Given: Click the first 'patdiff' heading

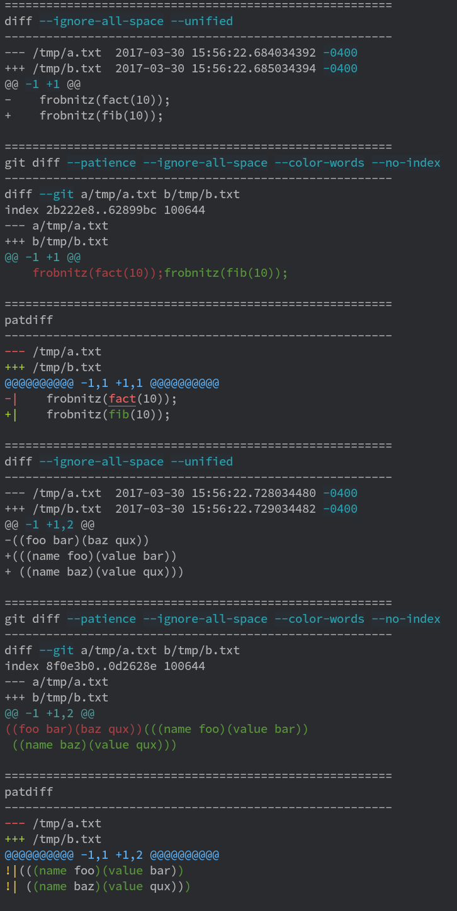Looking at the screenshot, I should coord(29,320).
